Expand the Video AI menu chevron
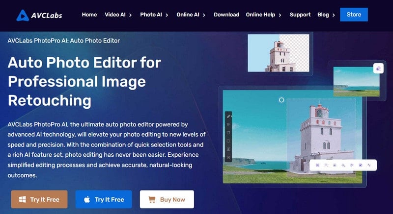The image size is (393, 214). pos(130,15)
